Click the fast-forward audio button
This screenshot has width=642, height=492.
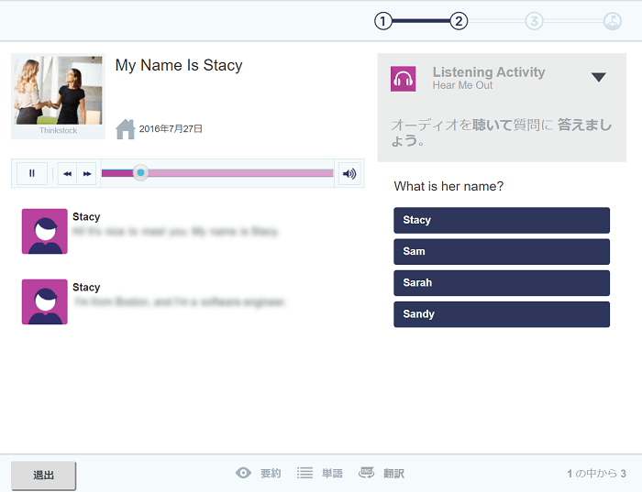click(87, 173)
